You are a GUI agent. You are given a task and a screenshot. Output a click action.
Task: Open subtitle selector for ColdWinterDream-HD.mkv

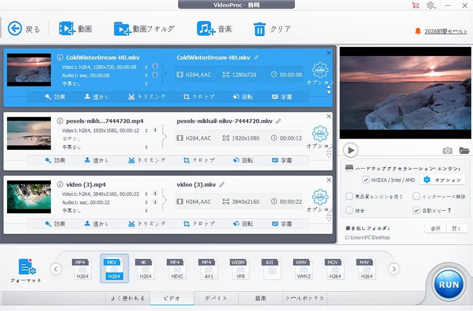pos(146,84)
